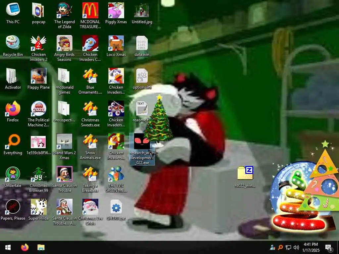This screenshot has width=339, height=254.
Task: Open Super Hilda shortcut
Action: pyautogui.click(x=38, y=209)
